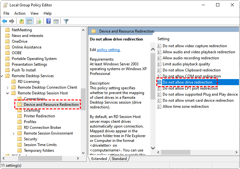The width and height of the screenshot is (240, 169).
Task: Open the Action menu
Action: pos(20,13)
